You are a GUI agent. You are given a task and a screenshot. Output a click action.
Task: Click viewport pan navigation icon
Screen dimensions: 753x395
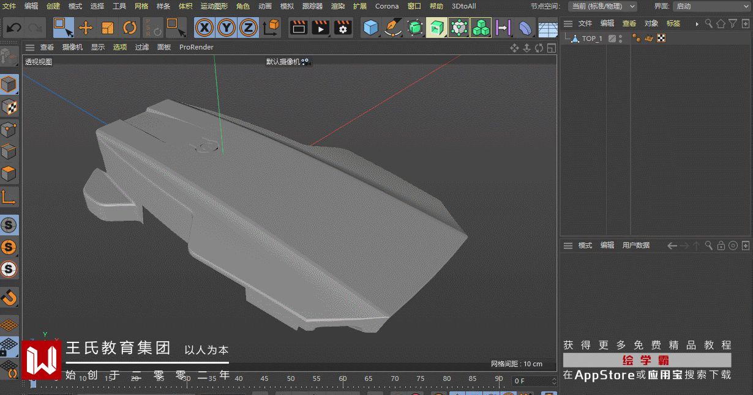514,48
